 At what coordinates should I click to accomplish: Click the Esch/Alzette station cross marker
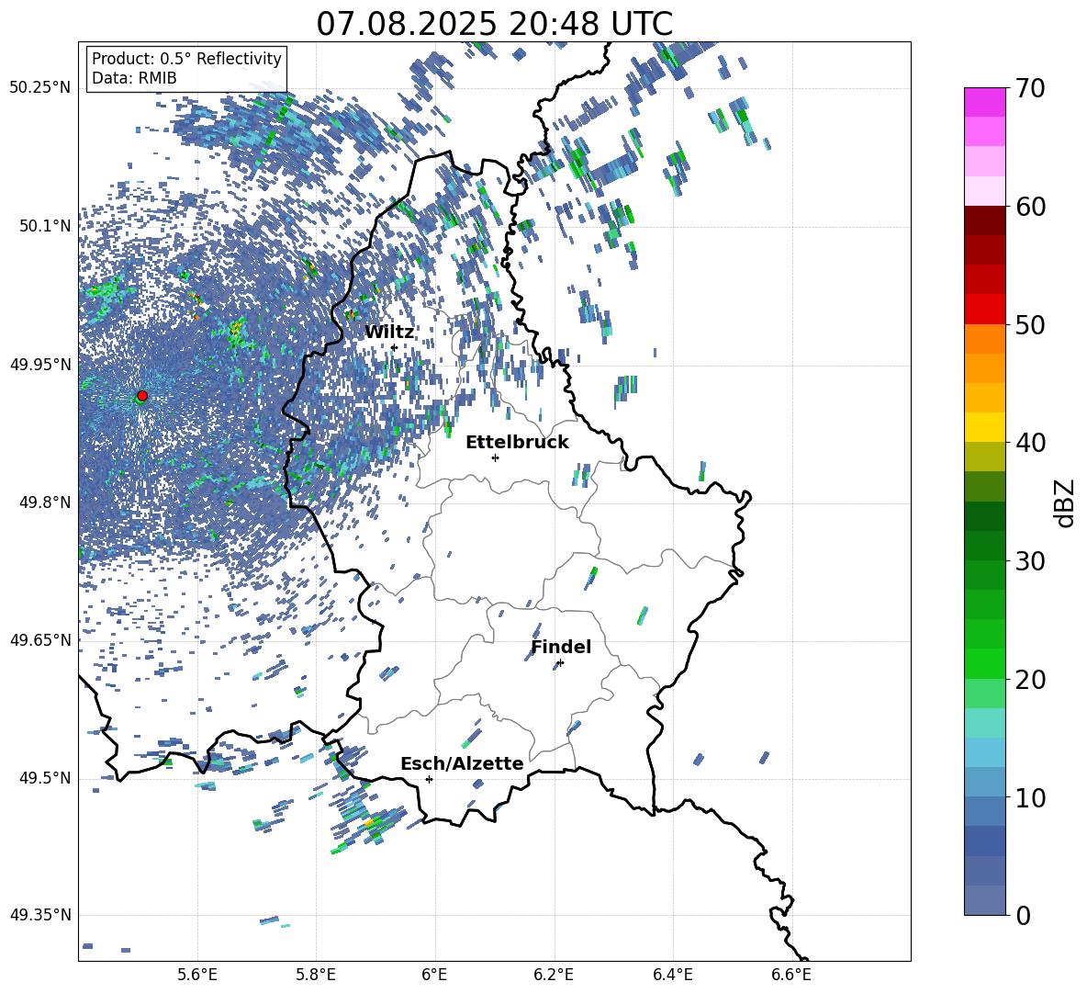pos(429,779)
